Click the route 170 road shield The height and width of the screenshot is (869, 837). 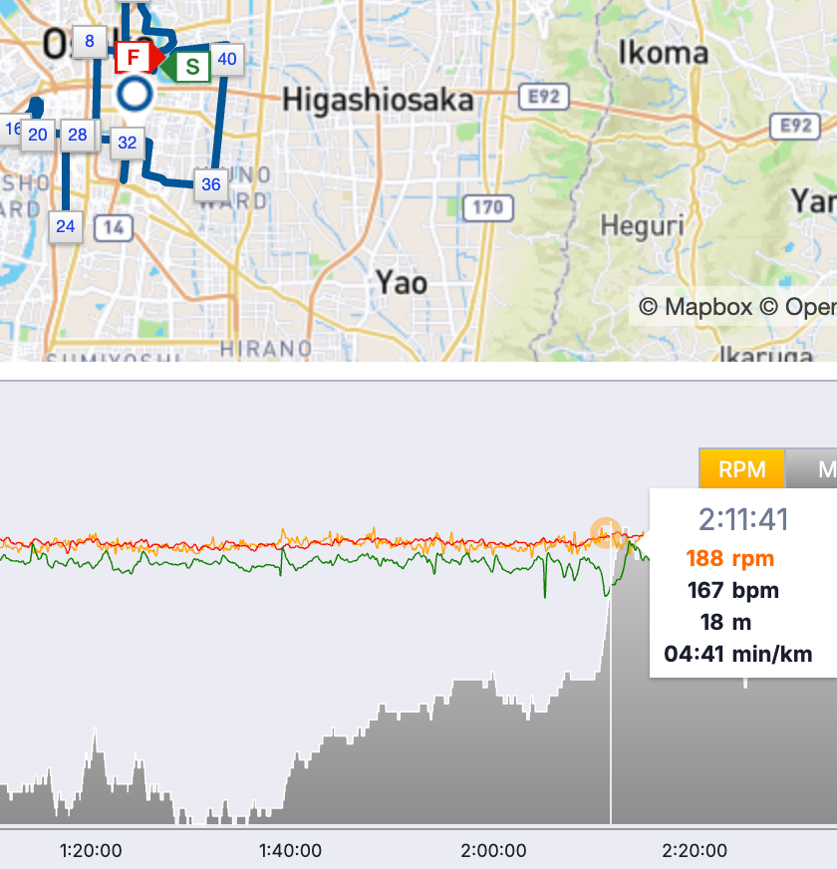(487, 208)
